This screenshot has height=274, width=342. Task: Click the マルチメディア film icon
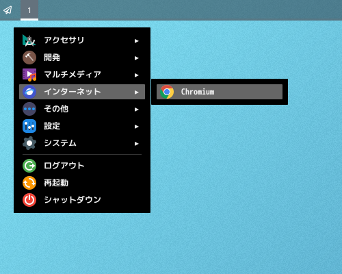pos(29,75)
